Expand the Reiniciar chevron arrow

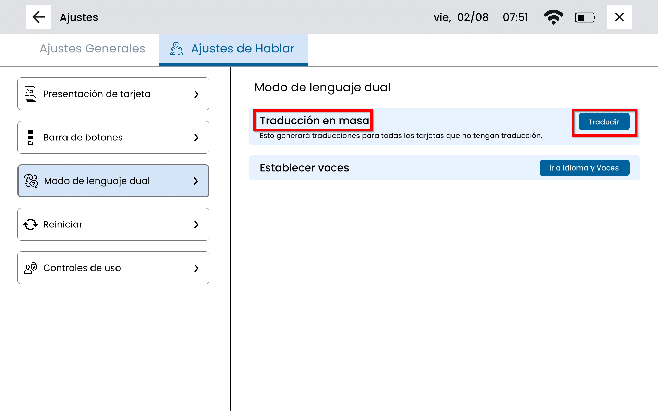tap(196, 224)
